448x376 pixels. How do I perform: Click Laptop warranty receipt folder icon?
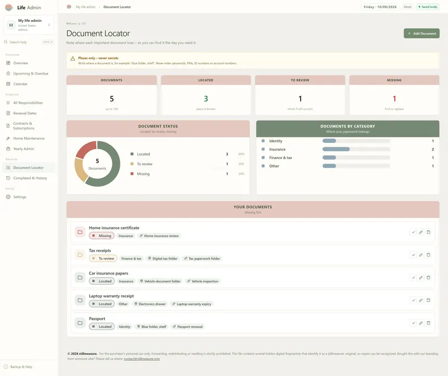pyautogui.click(x=80, y=300)
